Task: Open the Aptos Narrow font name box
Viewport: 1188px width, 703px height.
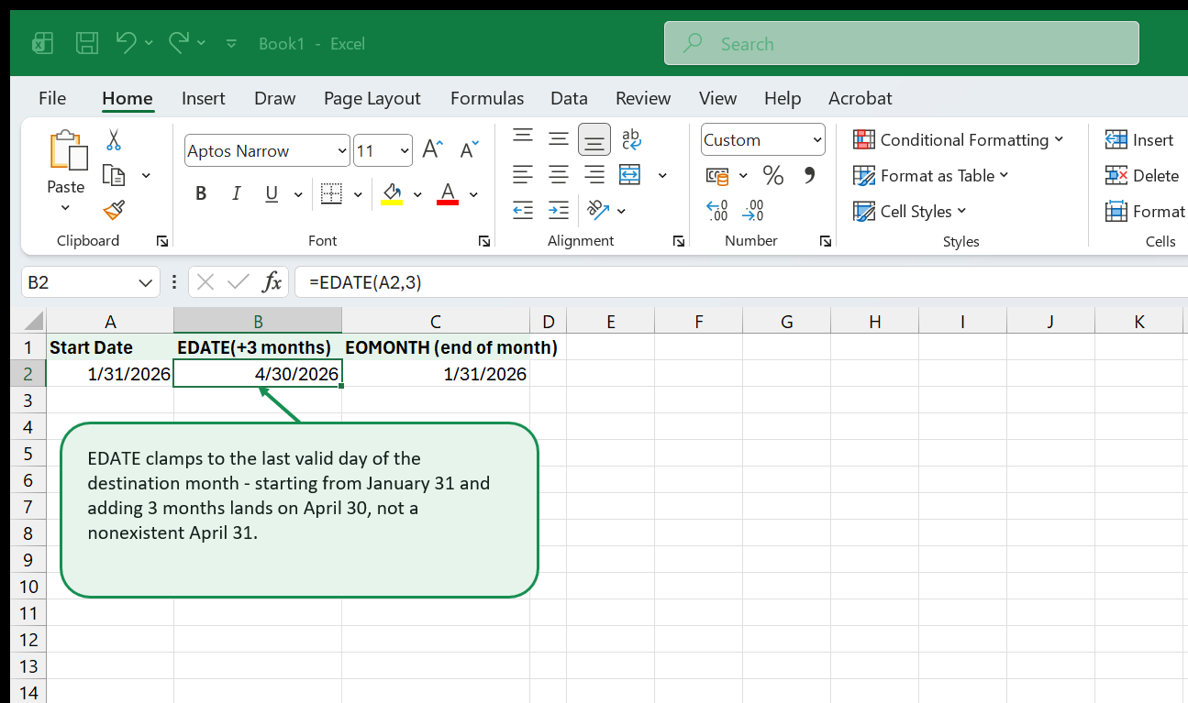Action: tap(267, 151)
